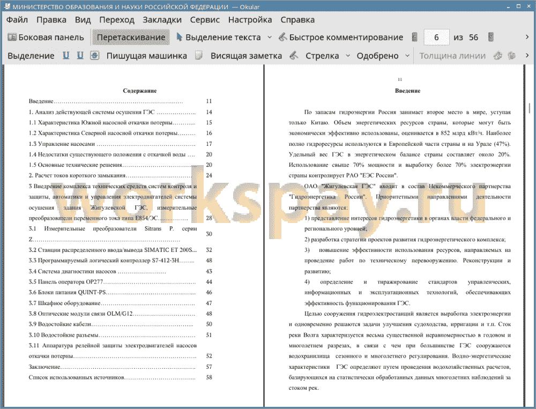Image resolution: width=536 pixels, height=409 pixels.
Task: Open the Сервис menu
Action: (205, 20)
